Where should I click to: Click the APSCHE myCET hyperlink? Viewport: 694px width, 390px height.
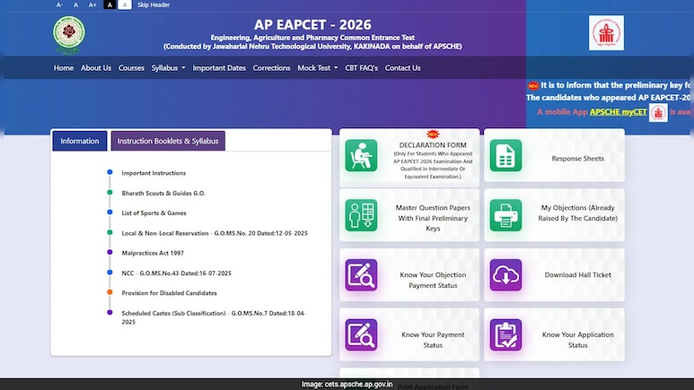pos(618,112)
